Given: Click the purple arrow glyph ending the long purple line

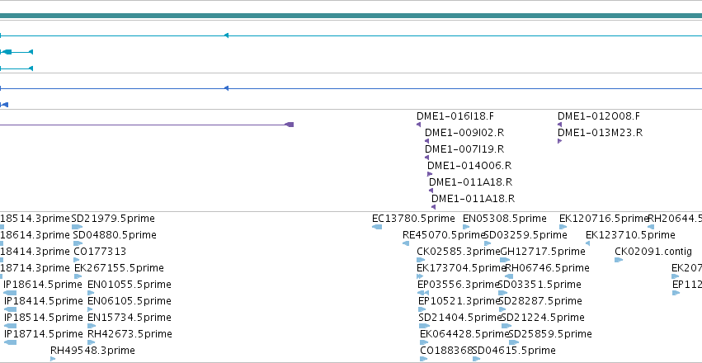Looking at the screenshot, I should coord(290,125).
